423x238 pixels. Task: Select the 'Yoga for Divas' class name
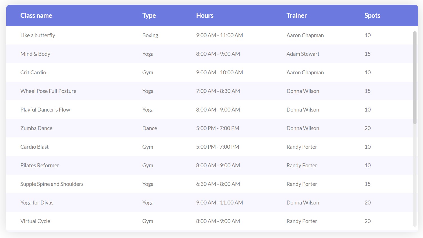click(x=37, y=203)
